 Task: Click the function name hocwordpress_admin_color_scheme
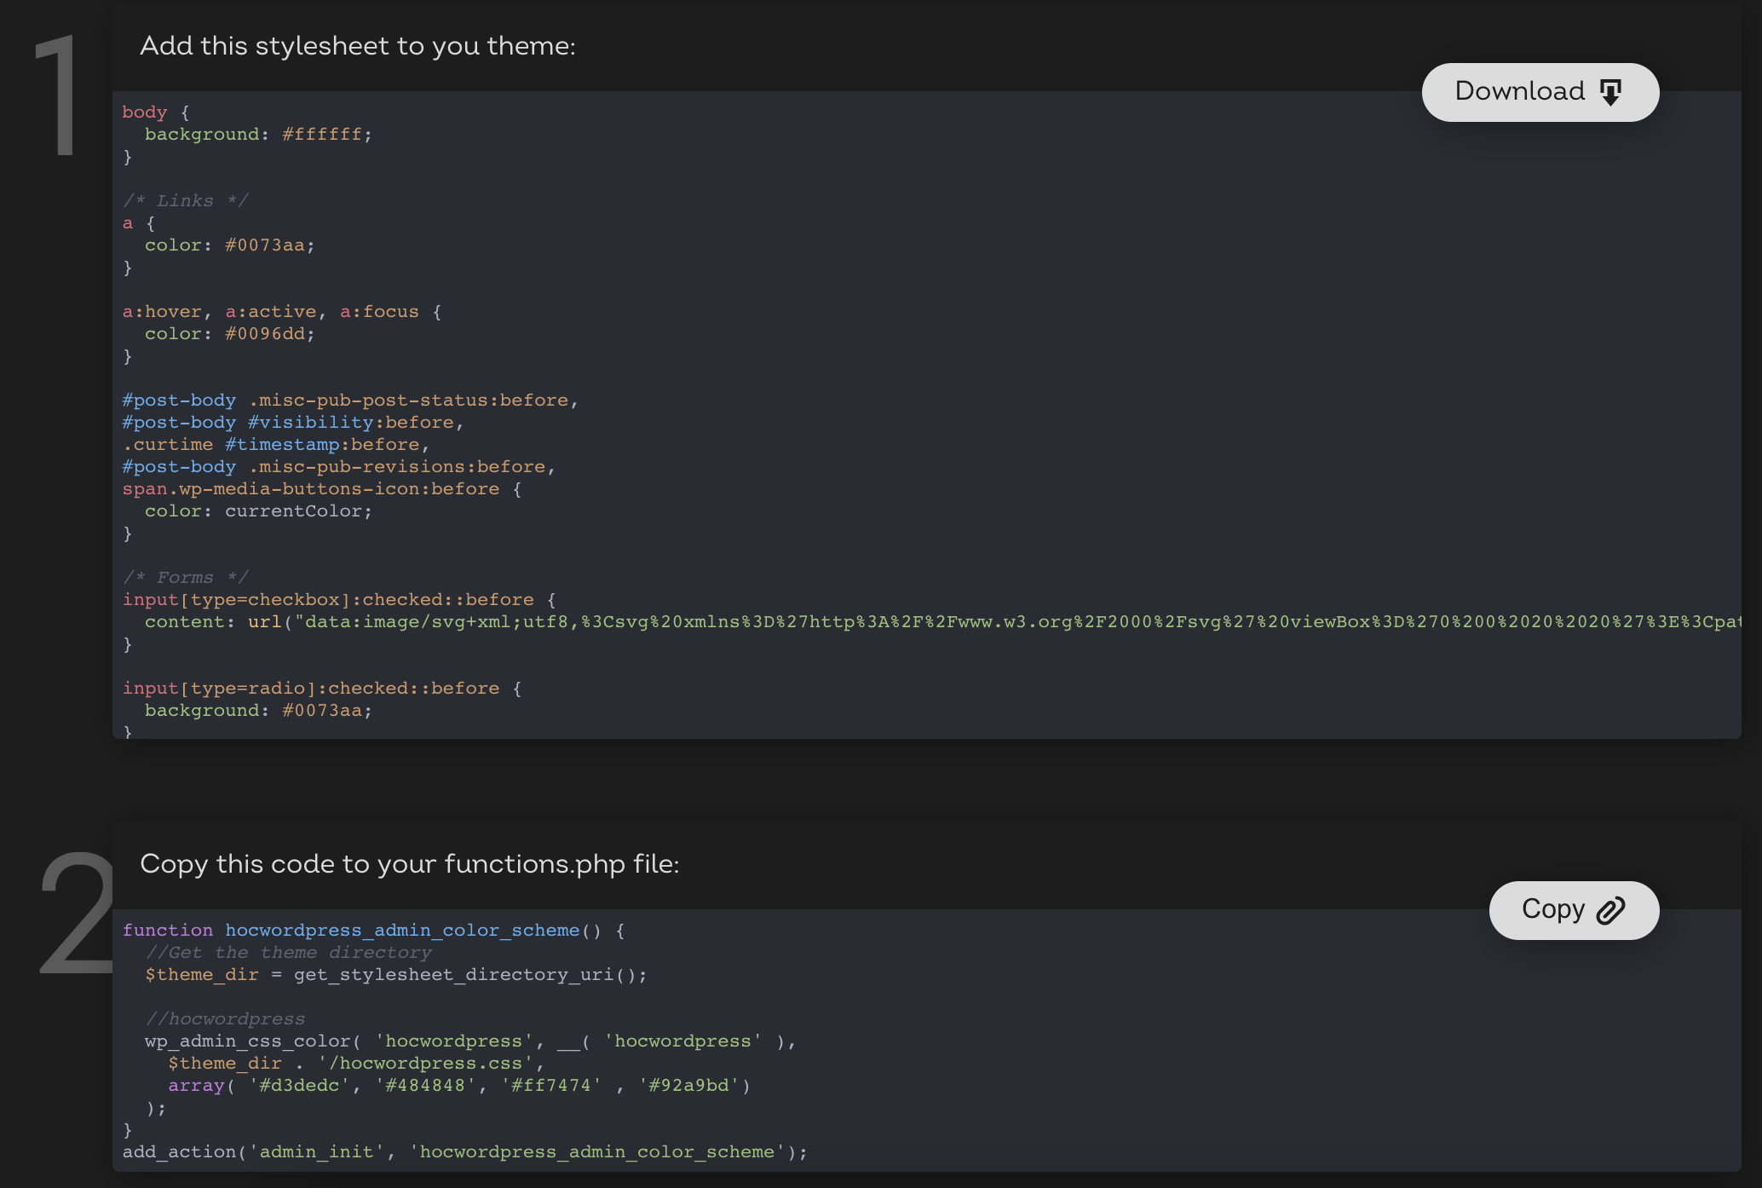click(x=402, y=931)
